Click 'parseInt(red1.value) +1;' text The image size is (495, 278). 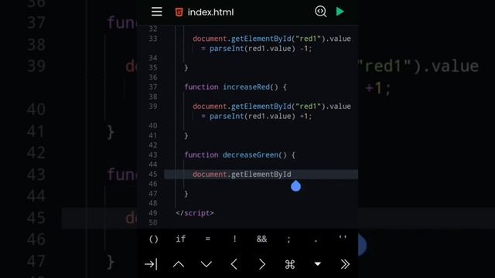point(261,117)
